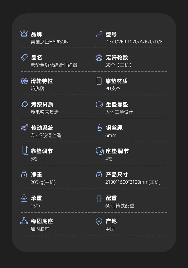This screenshot has height=268, width=188.
Task: Click the wire rope icon beside 钢丝绳
Action: pyautogui.click(x=99, y=127)
